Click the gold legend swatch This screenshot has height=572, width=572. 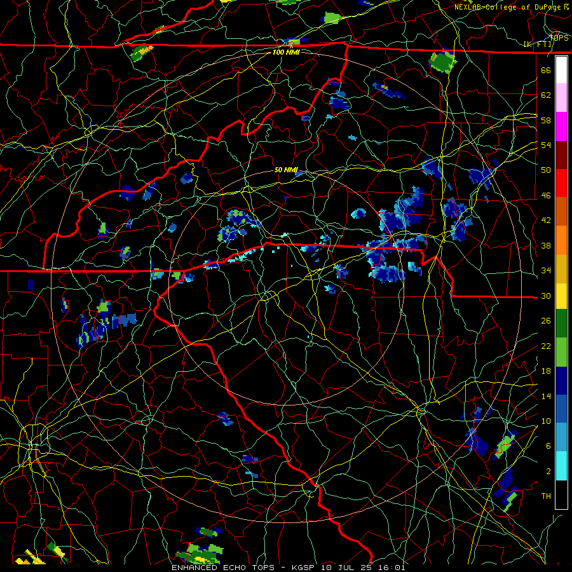[561, 269]
